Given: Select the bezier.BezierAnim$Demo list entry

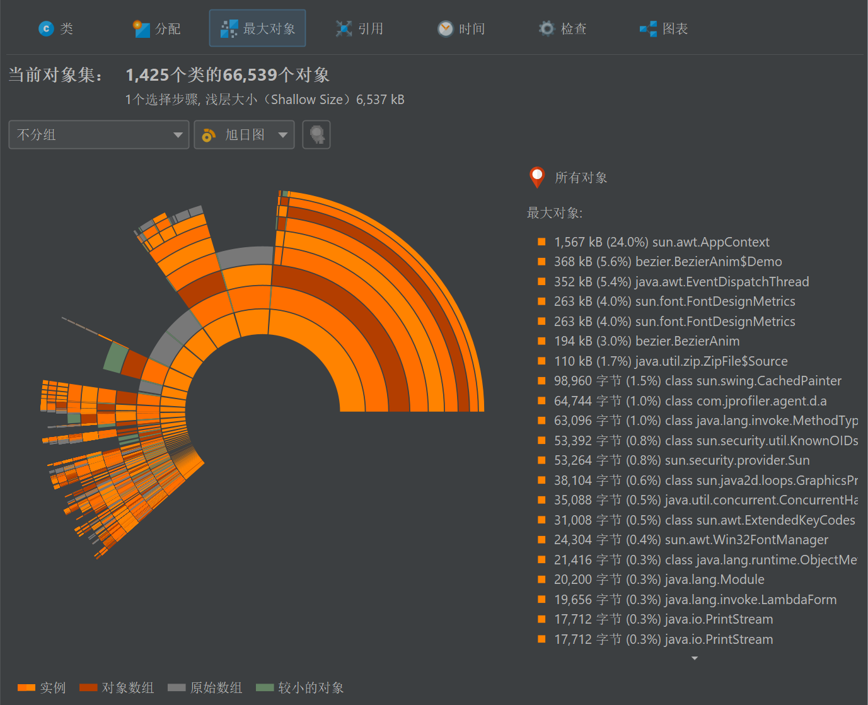Looking at the screenshot, I should tap(668, 262).
